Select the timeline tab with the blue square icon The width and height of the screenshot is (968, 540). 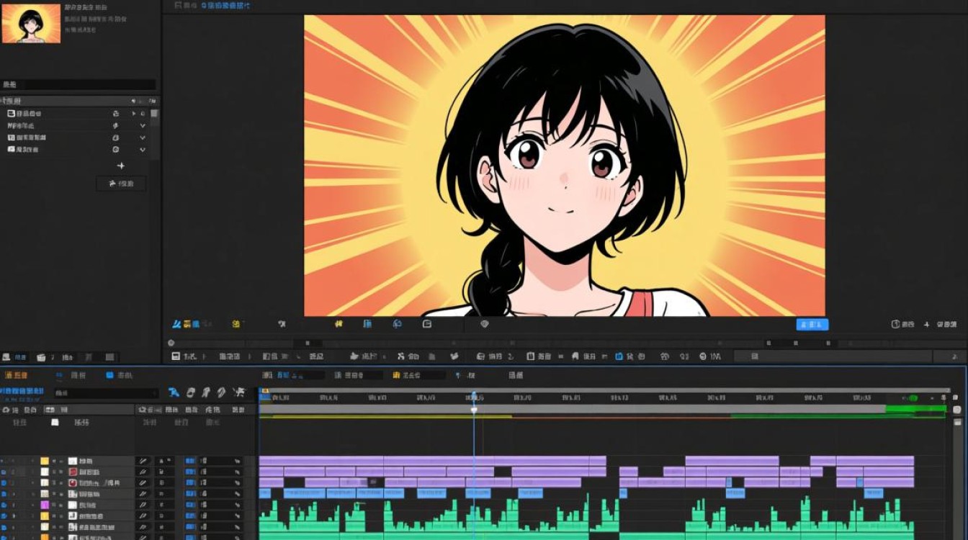[119, 375]
